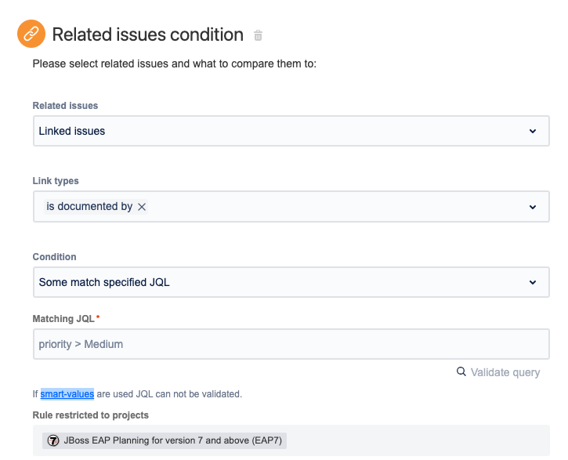568x460 pixels.
Task: Expand the Link types chevron arrow
Action: click(533, 207)
